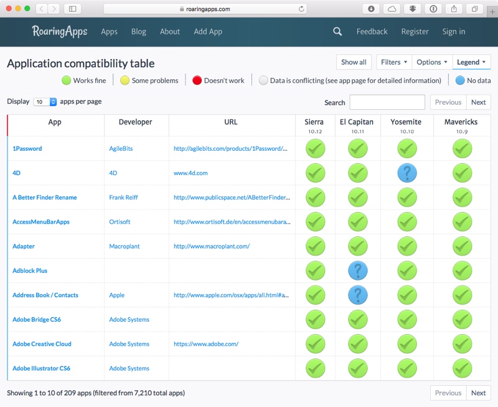The height and width of the screenshot is (407, 498).
Task: Click the search magnifier icon in navbar
Action: coord(337,32)
